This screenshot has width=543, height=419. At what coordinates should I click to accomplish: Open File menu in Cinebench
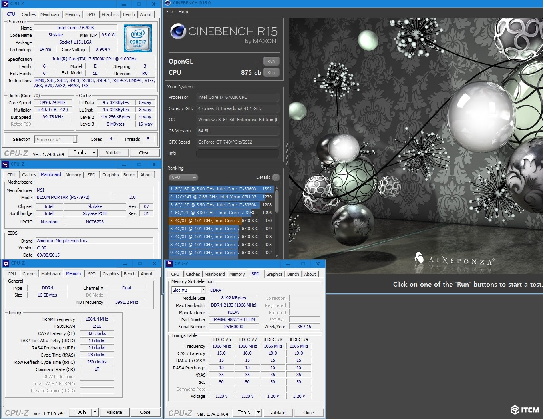pos(170,12)
